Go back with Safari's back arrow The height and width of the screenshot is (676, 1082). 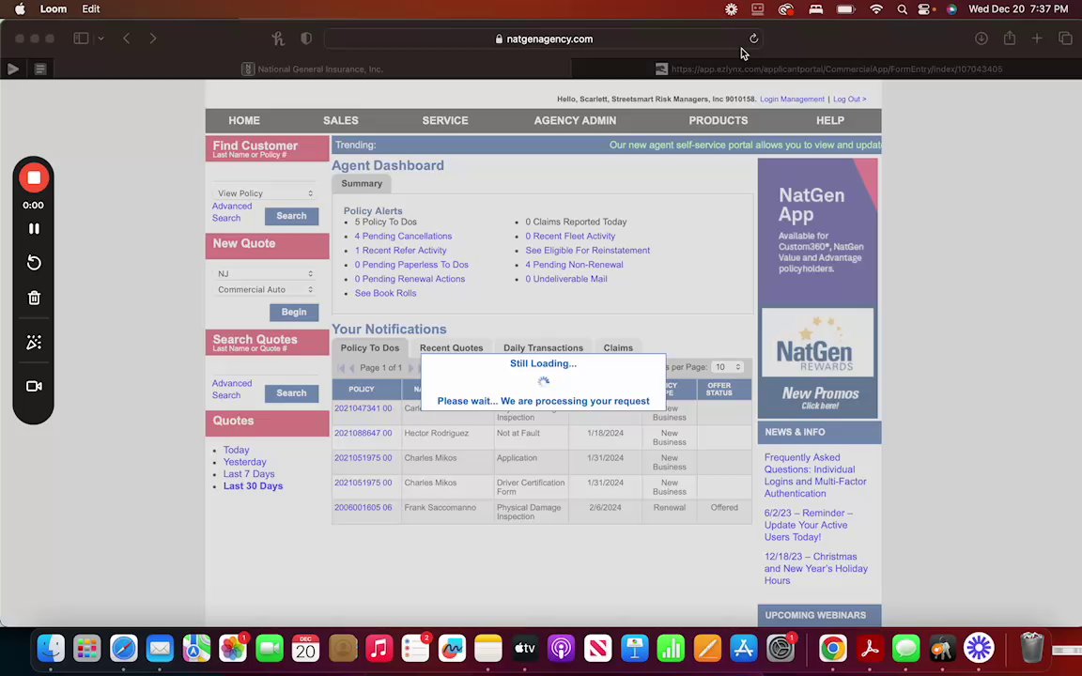pyautogui.click(x=126, y=38)
